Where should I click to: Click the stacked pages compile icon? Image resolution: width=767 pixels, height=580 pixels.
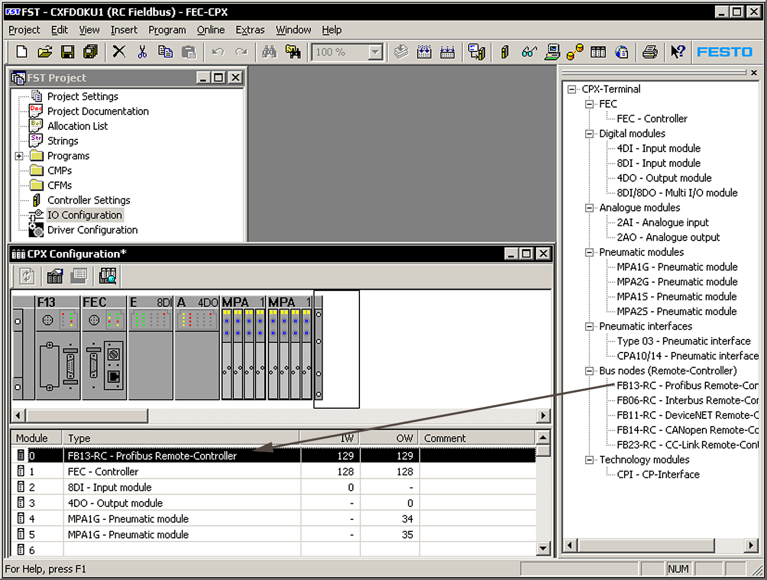click(x=401, y=52)
